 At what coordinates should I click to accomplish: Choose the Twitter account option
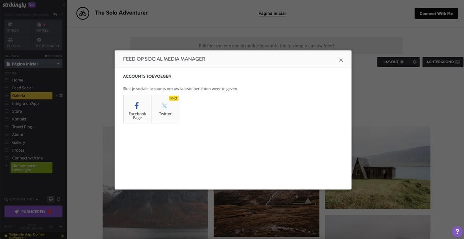tap(165, 109)
